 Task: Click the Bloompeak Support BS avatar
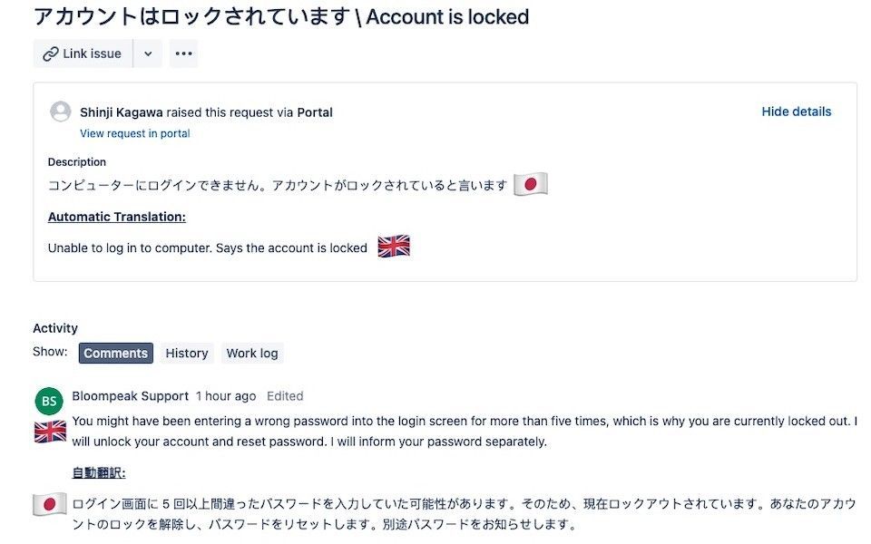tap(49, 401)
